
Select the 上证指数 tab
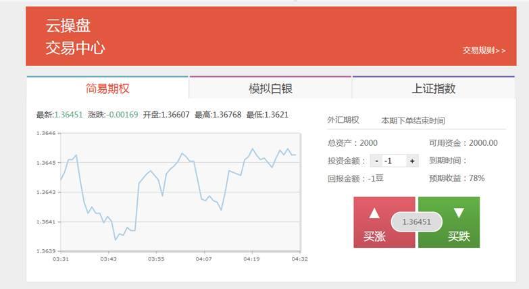click(x=433, y=88)
